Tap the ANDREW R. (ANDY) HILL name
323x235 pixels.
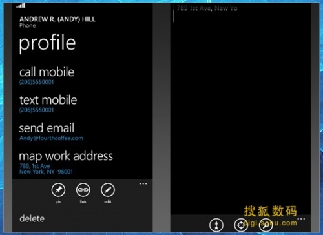point(57,19)
